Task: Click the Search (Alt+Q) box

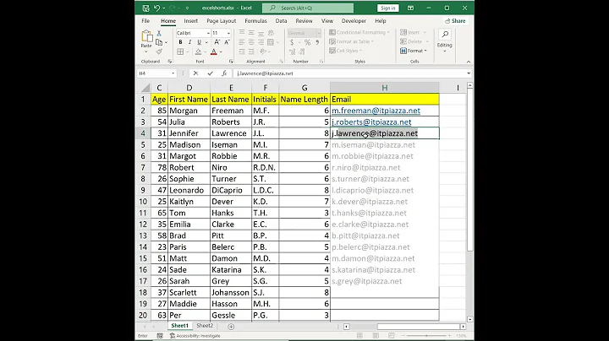Action: pos(308,8)
